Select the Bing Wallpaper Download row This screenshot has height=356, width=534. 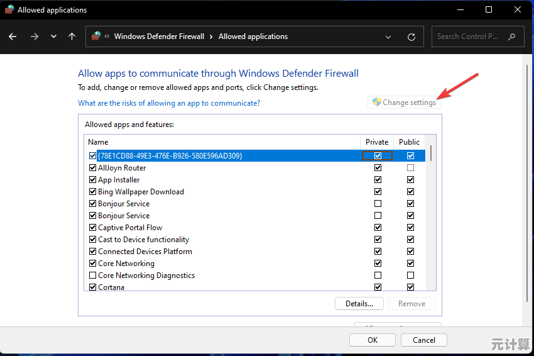[x=141, y=192]
